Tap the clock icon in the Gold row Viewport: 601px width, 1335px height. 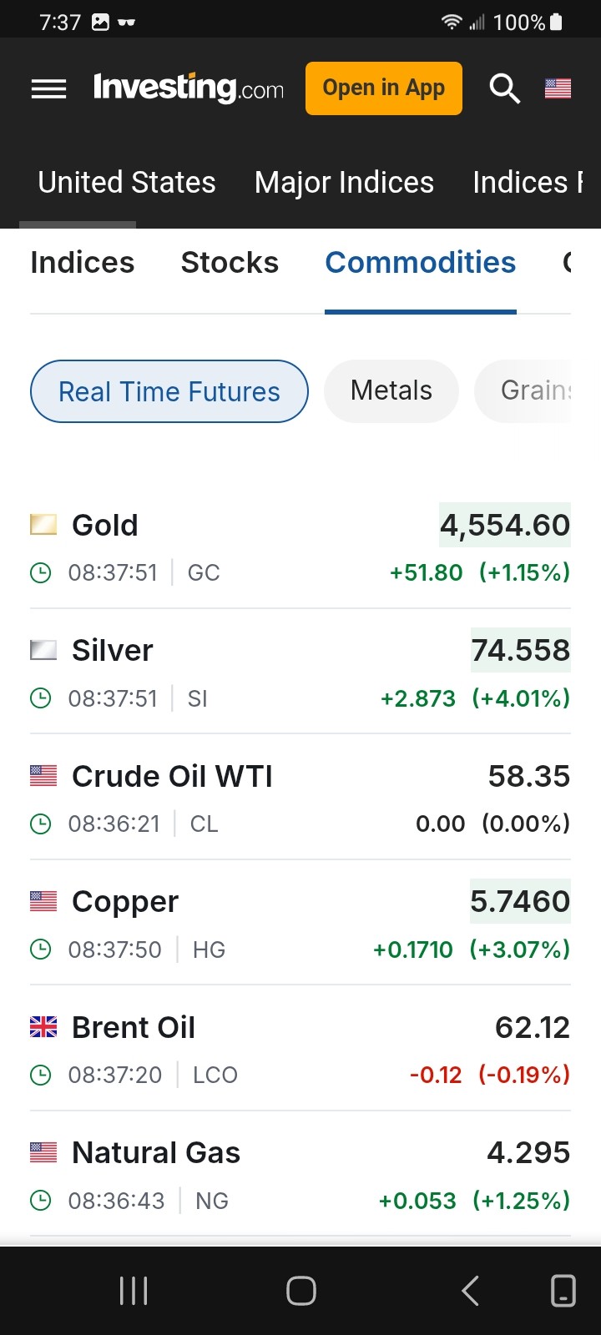tap(40, 572)
